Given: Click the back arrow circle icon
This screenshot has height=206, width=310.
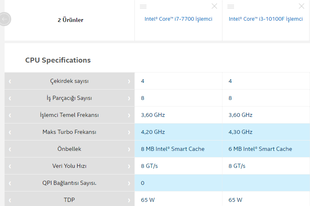Looking at the screenshot, I should click(5, 19).
